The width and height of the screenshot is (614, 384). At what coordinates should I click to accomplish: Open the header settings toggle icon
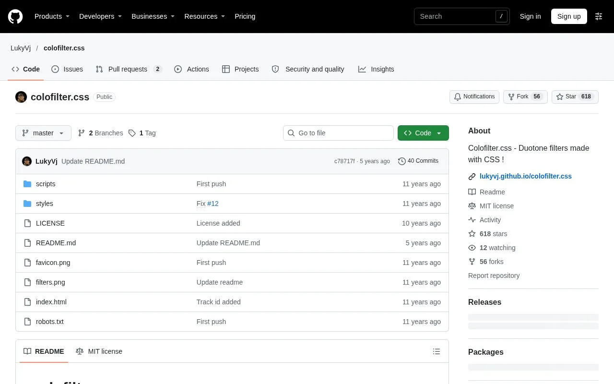(599, 16)
